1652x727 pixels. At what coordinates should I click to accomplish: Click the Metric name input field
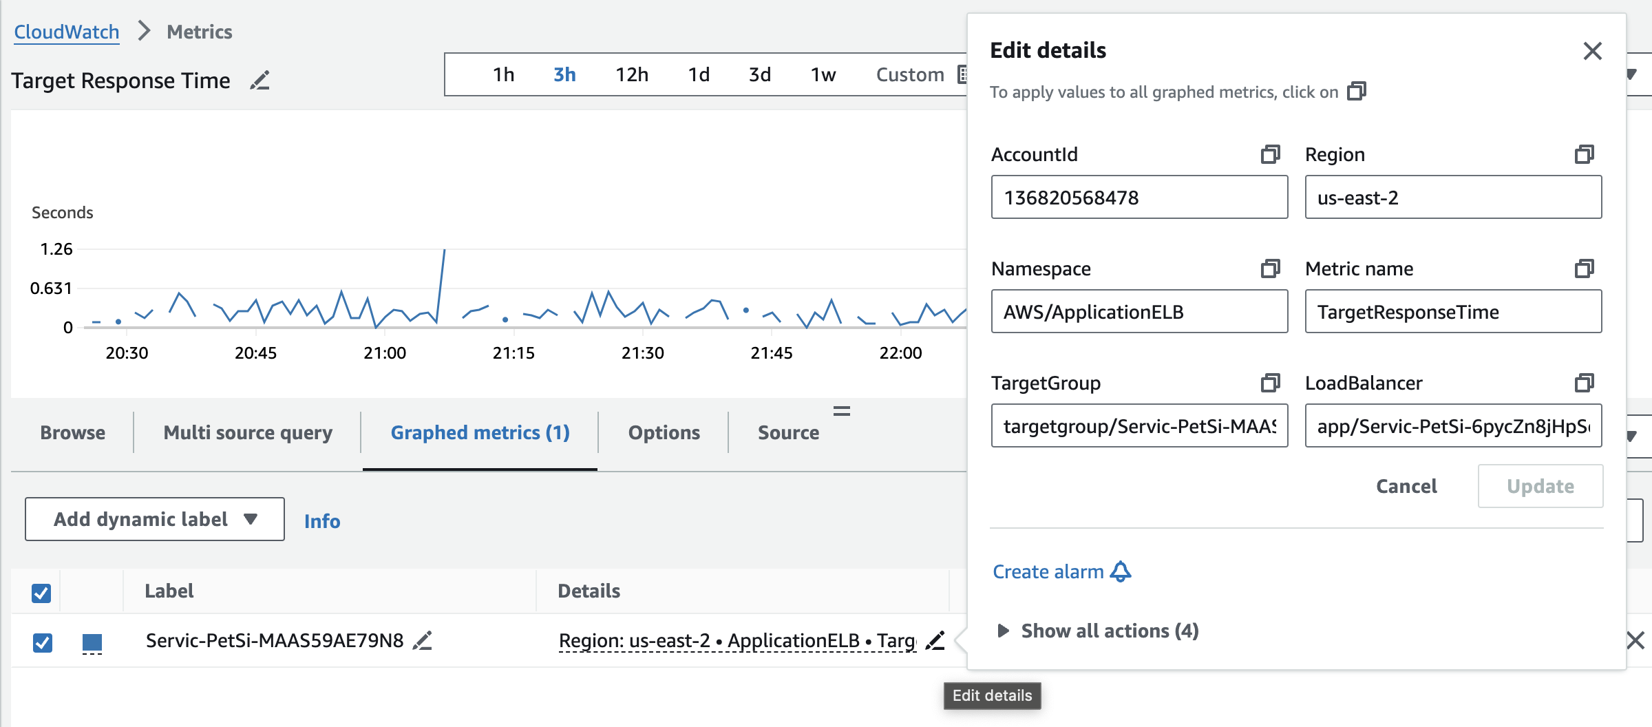tap(1452, 312)
